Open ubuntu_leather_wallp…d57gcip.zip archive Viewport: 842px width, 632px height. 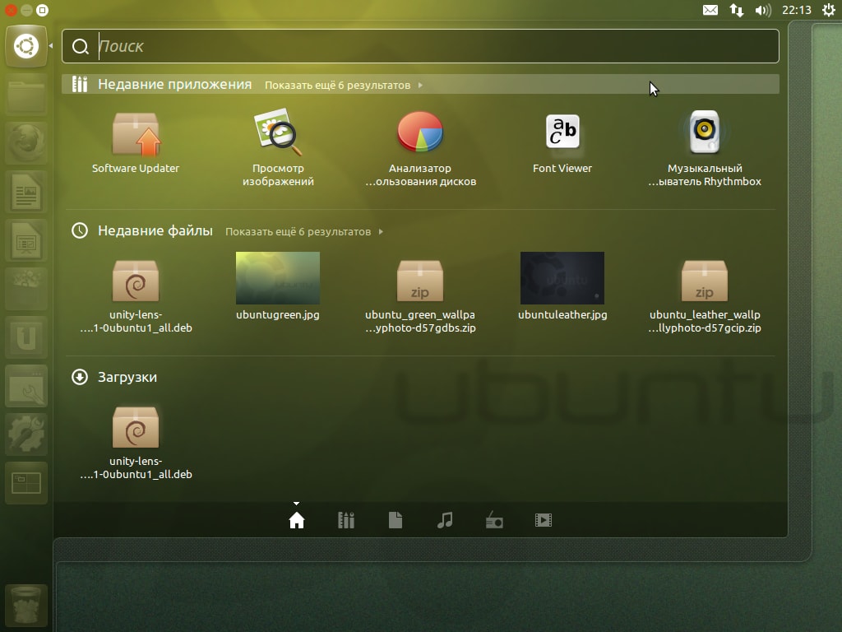pyautogui.click(x=705, y=295)
